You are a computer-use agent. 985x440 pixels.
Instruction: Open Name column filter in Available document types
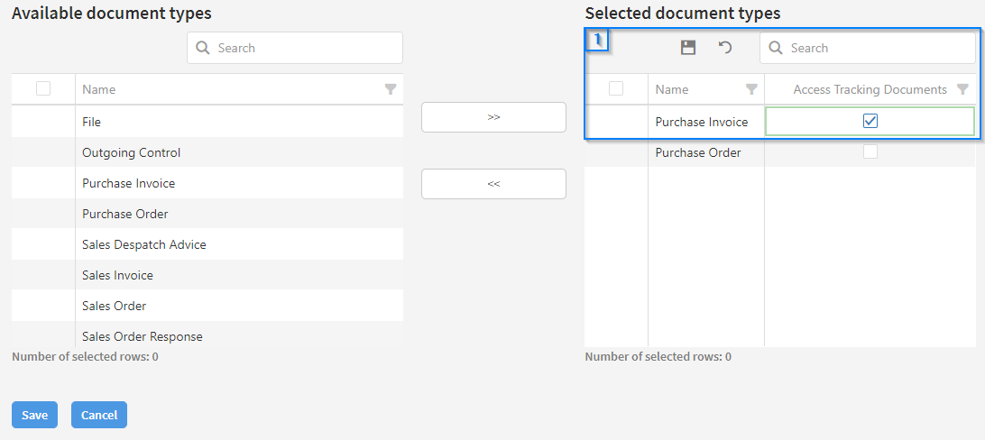(391, 89)
